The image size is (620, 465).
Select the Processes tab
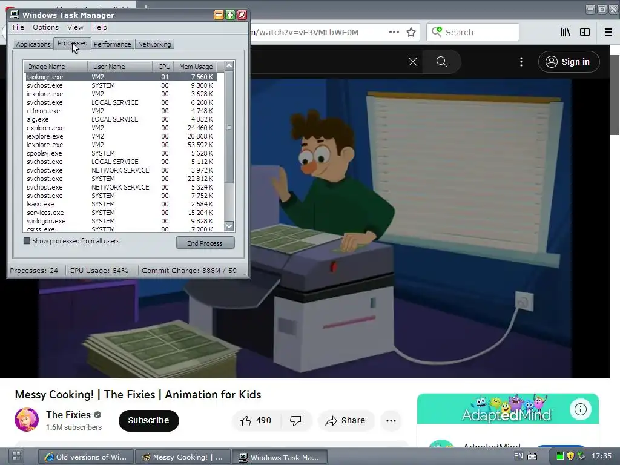(x=72, y=43)
